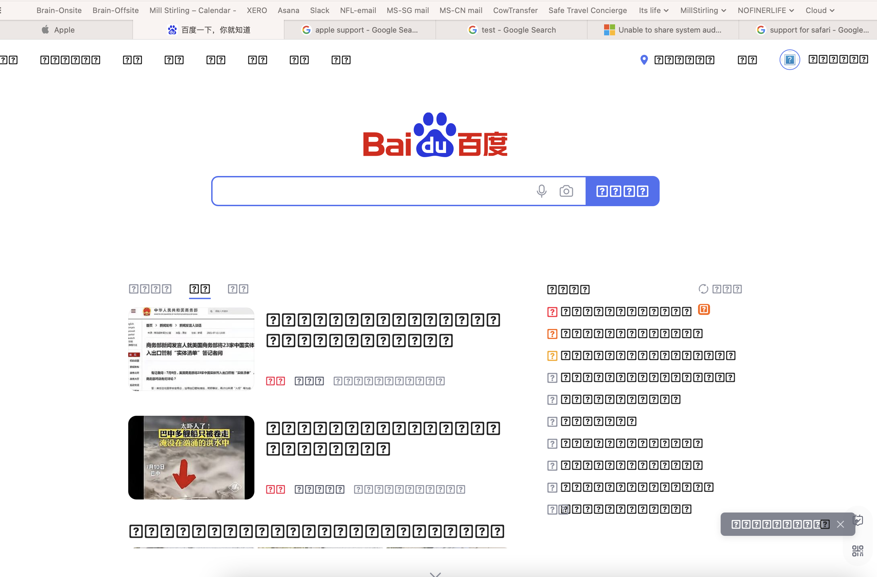Open the headline beside the commerce ministry thumbnail
Viewport: 877px width, 577px height.
tap(383, 330)
